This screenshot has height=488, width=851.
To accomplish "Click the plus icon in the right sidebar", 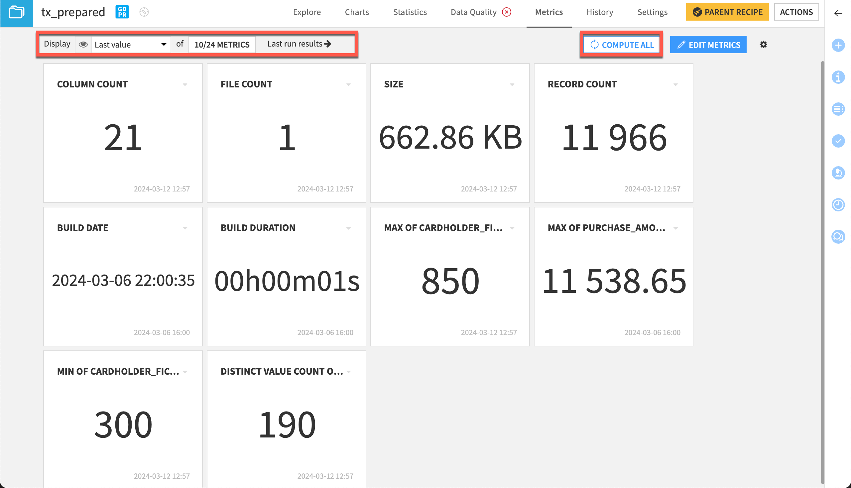I will click(x=838, y=46).
